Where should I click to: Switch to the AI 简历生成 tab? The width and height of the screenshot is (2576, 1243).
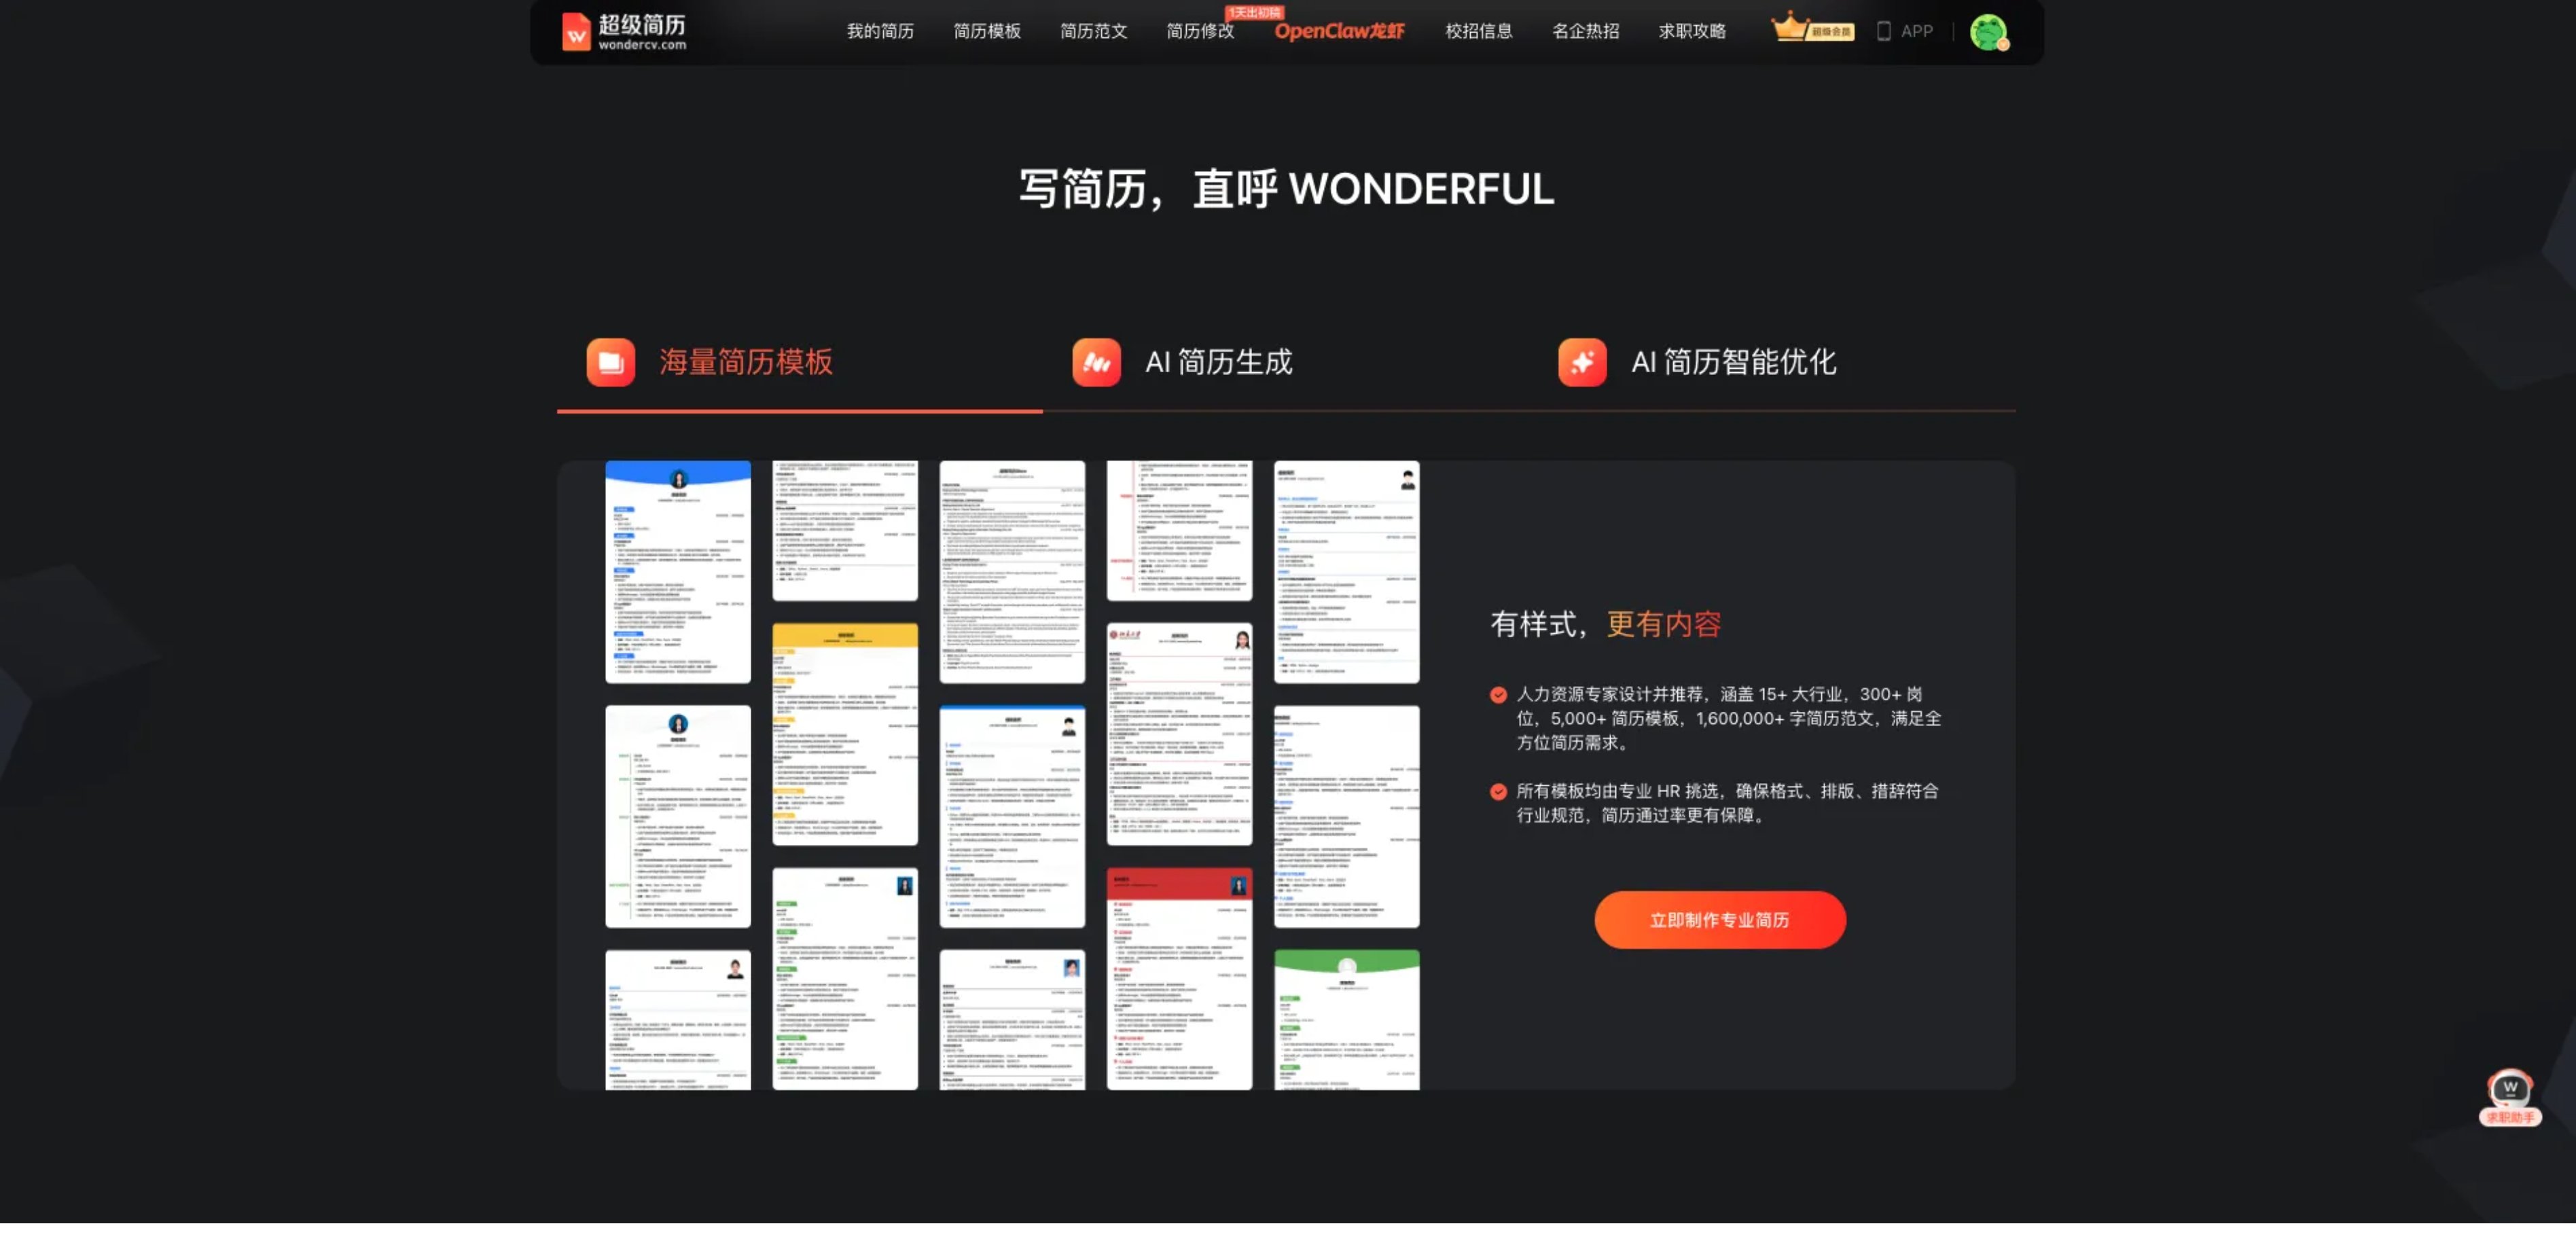pos(1219,362)
